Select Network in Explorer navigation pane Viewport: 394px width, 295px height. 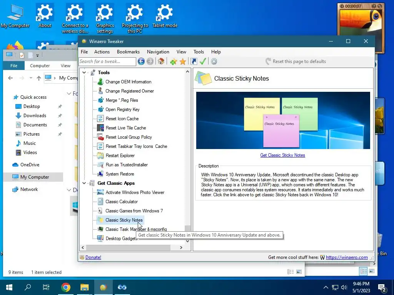click(29, 189)
